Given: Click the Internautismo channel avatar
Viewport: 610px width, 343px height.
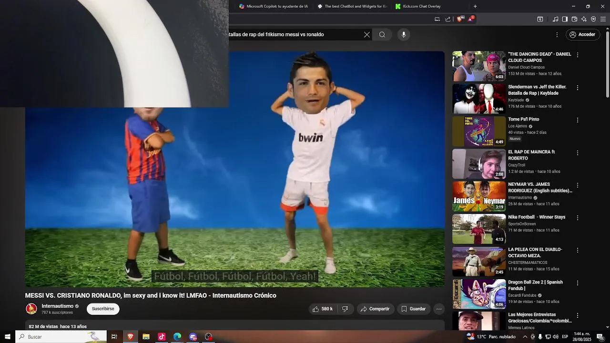Looking at the screenshot, I should point(31,309).
